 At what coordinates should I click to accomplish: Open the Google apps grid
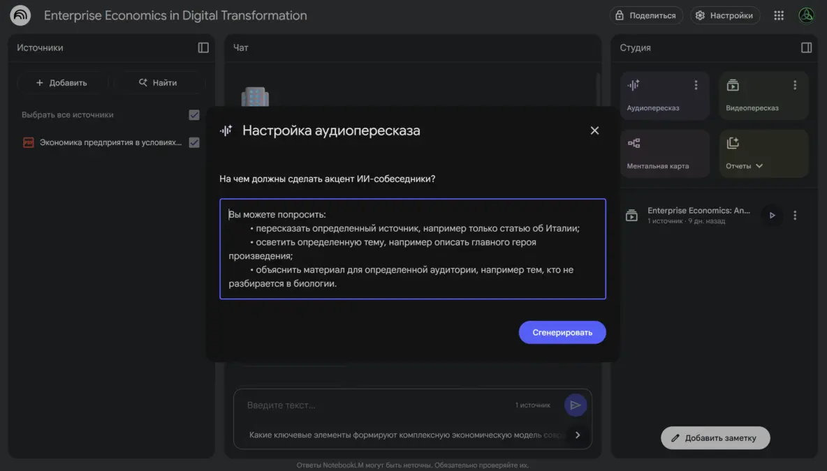[x=779, y=15]
